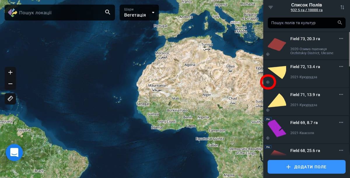Click the purple Field 69 shape thumbnail
The width and height of the screenshot is (350, 178).
(x=276, y=128)
